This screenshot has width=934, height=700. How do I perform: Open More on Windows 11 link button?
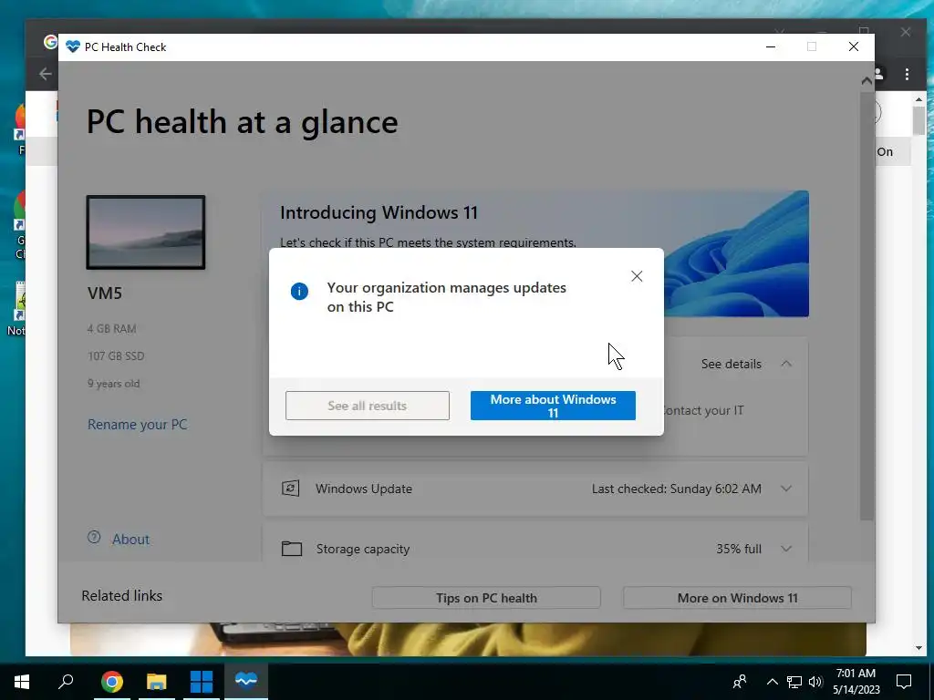click(x=737, y=598)
